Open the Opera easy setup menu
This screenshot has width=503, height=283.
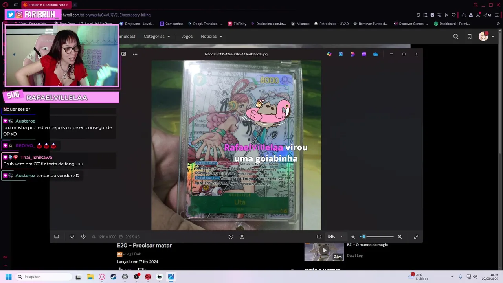click(497, 15)
